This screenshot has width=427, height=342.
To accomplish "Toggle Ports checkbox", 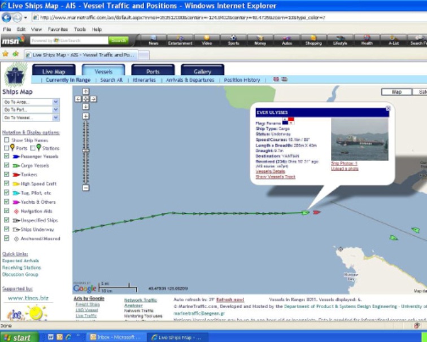I will click(x=7, y=148).
